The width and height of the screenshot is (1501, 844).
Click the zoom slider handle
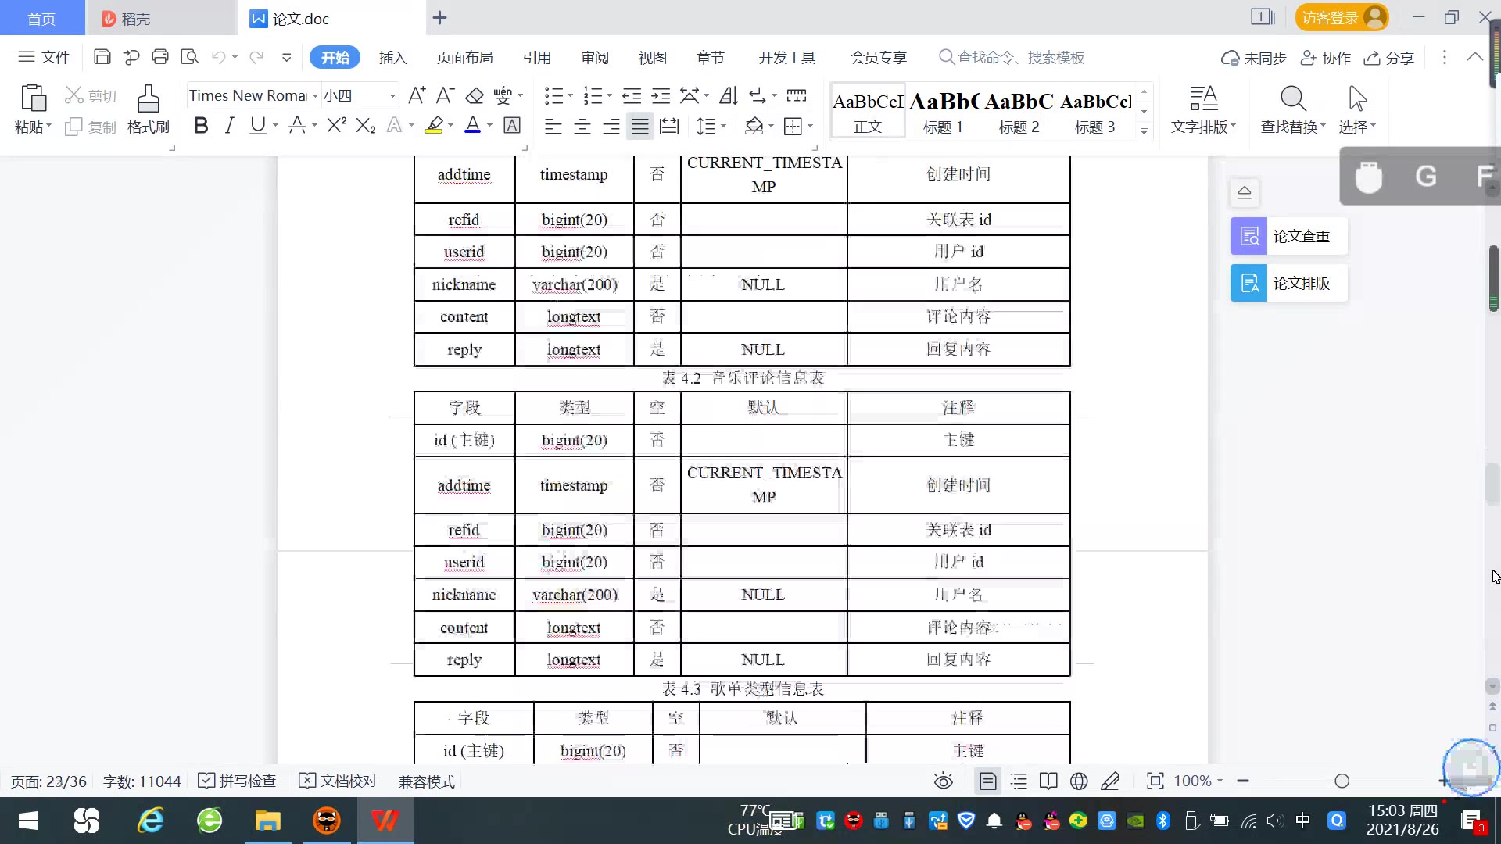1342,781
